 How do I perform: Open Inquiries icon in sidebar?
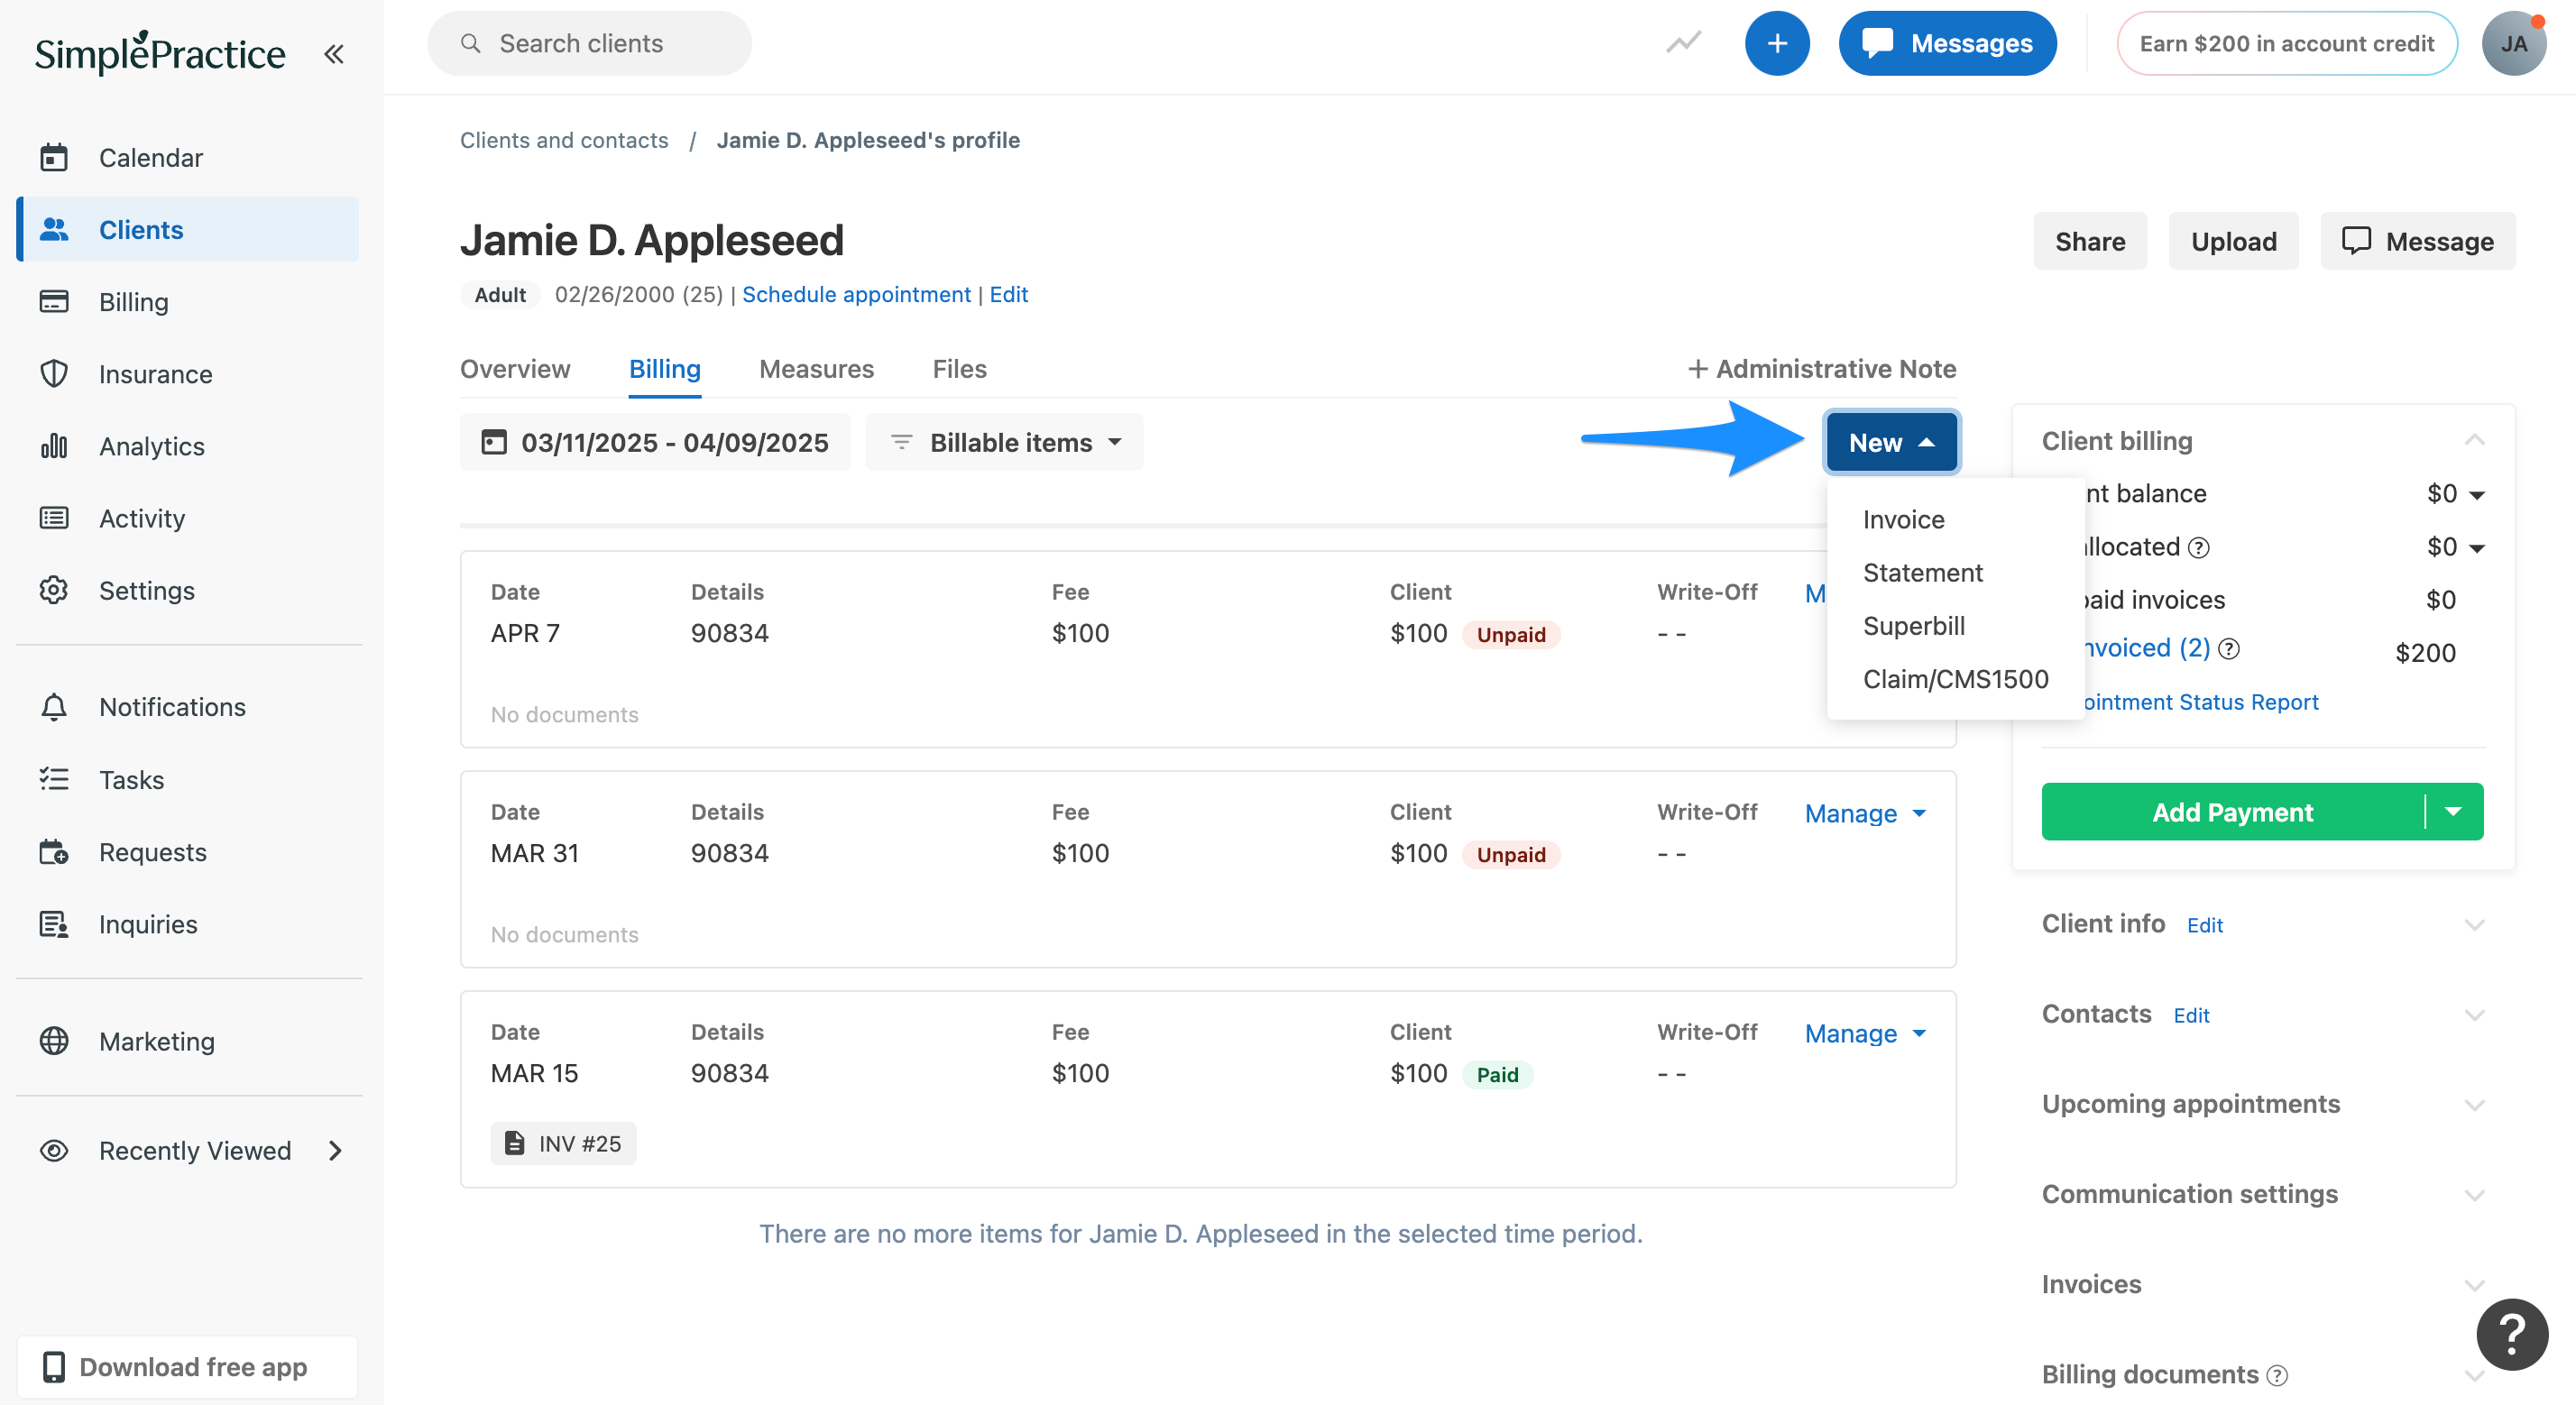pyautogui.click(x=54, y=924)
